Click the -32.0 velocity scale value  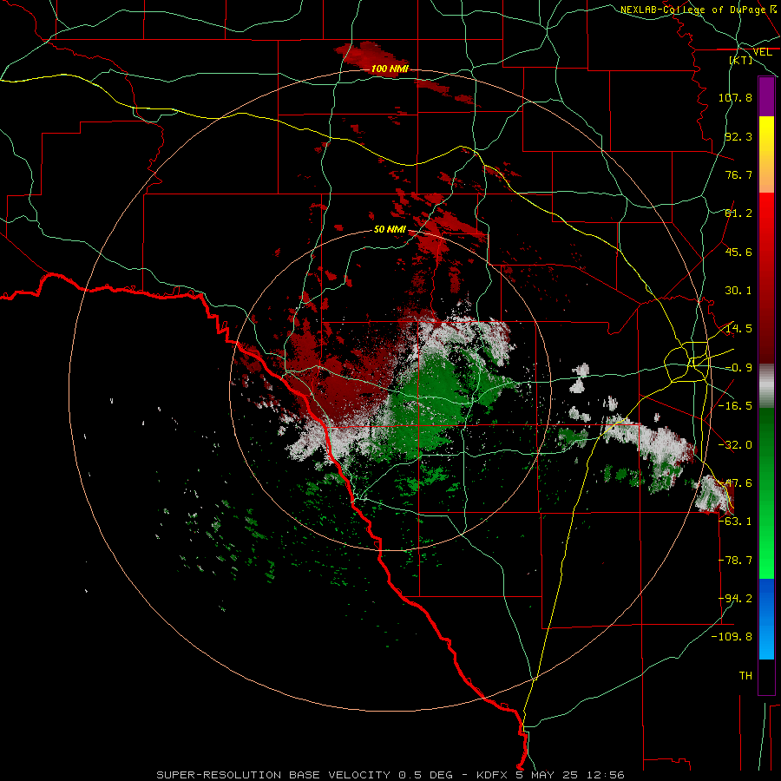point(735,445)
